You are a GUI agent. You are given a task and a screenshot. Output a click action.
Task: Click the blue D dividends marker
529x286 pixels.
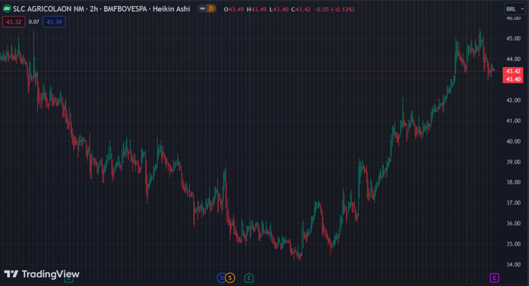(x=222, y=278)
